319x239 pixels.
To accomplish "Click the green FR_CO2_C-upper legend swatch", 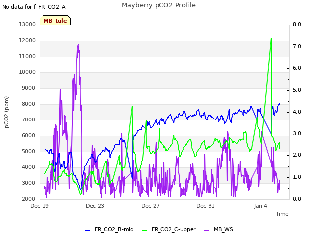I will 144,230.
